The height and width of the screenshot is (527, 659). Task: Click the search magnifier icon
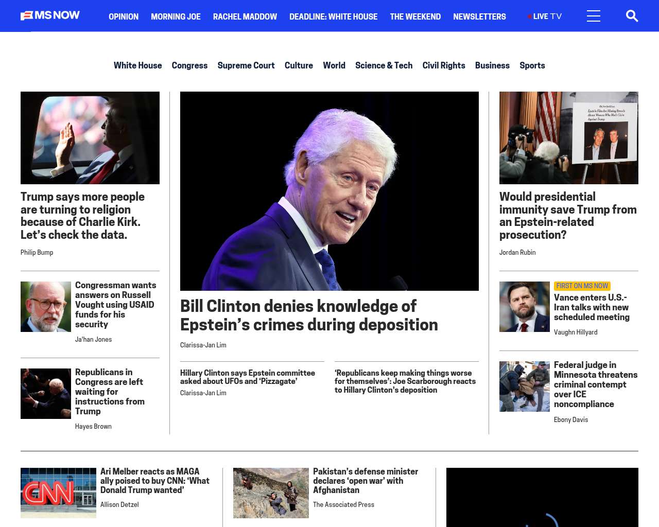632,16
